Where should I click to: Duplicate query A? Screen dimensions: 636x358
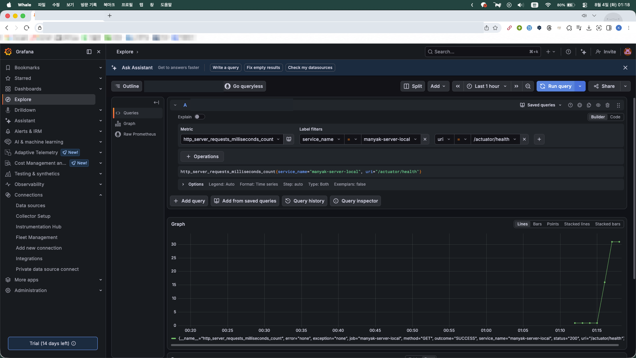[x=589, y=105]
